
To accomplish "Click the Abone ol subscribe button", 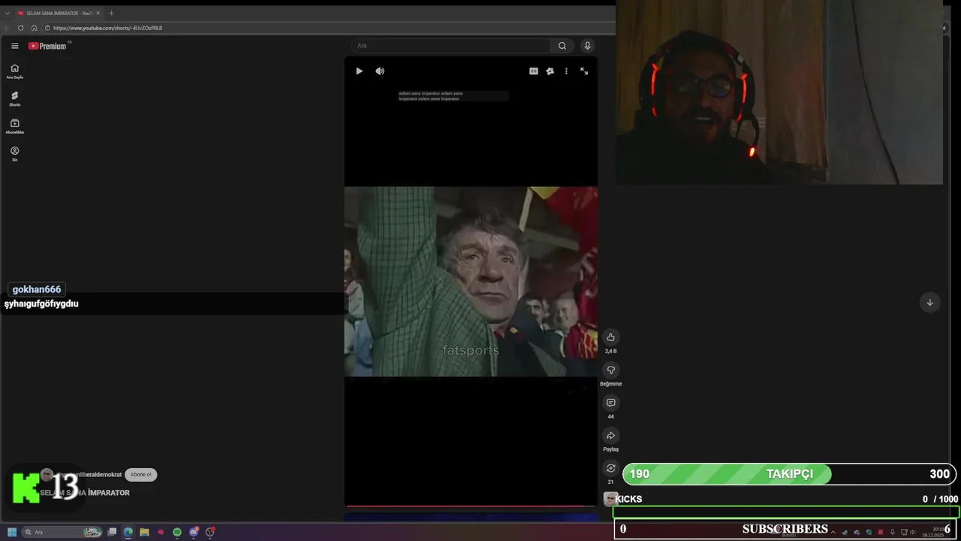I will pyautogui.click(x=140, y=475).
